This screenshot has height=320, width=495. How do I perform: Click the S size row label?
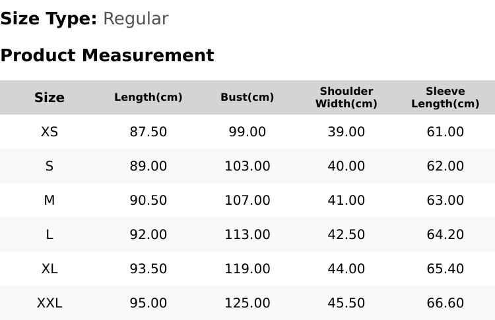click(49, 166)
